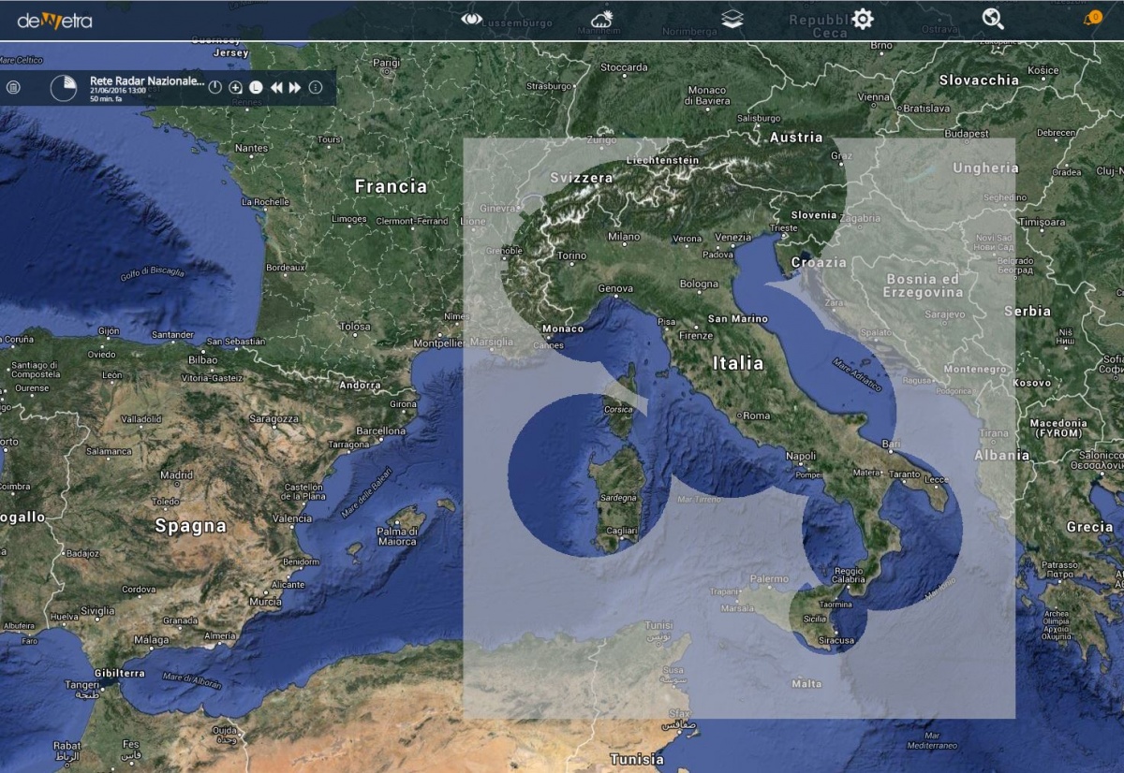Screen dimensions: 1124x773
Task: Click the radar coverage pie thumbnail
Action: tap(63, 89)
